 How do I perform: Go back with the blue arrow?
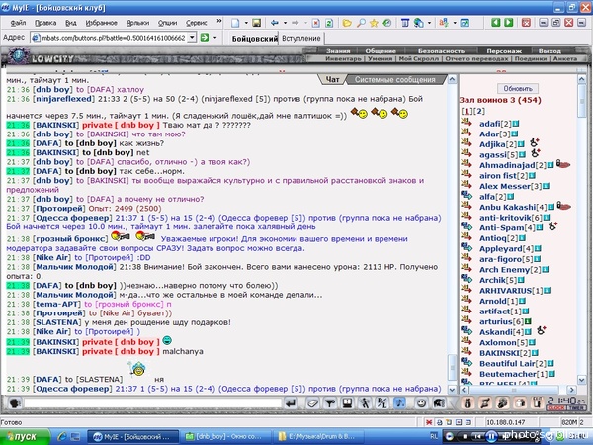click(x=275, y=23)
